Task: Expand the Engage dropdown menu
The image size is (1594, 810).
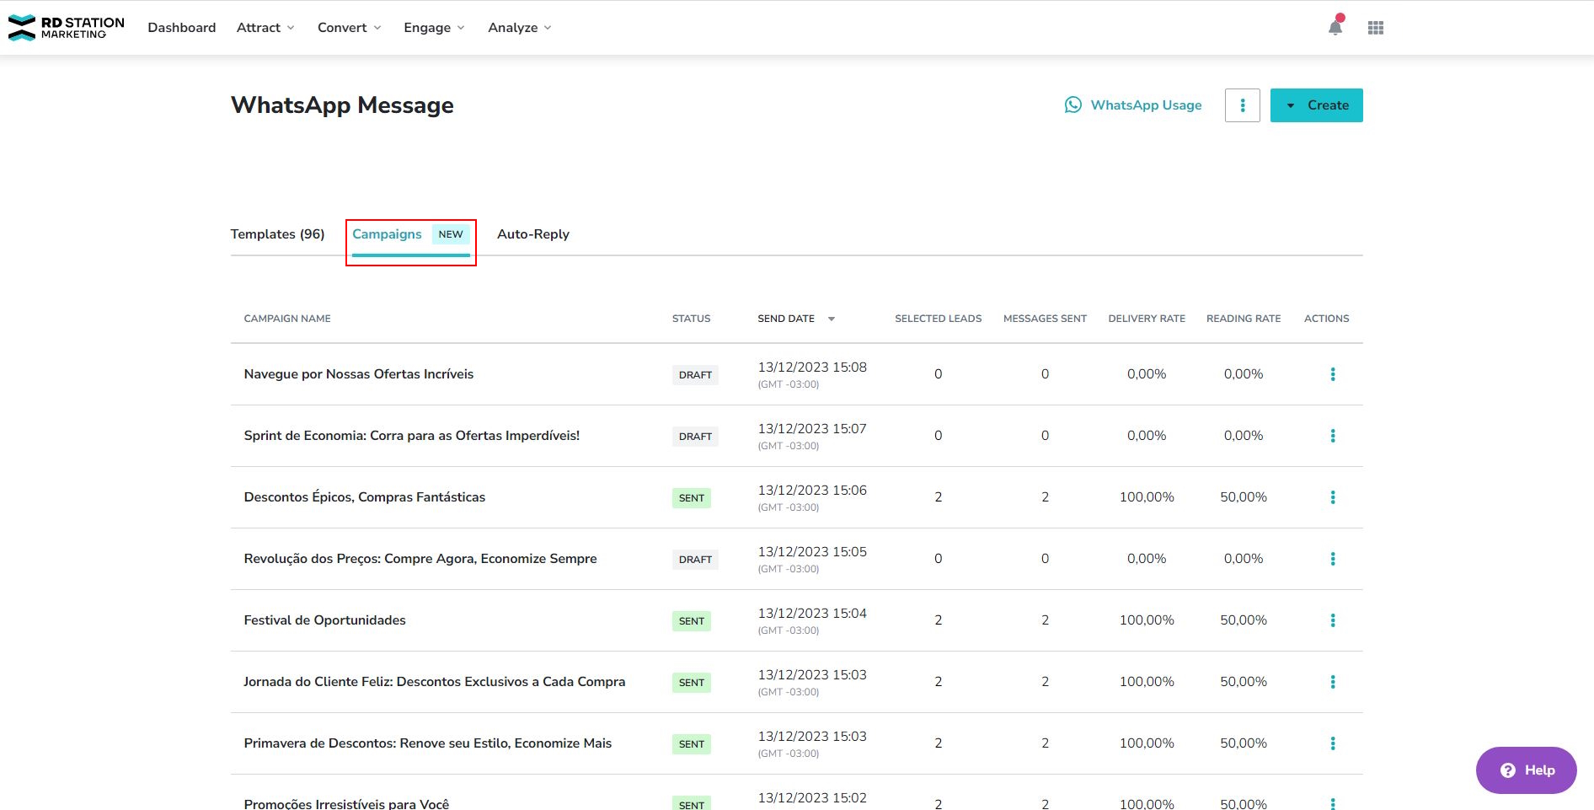Action: 434,28
